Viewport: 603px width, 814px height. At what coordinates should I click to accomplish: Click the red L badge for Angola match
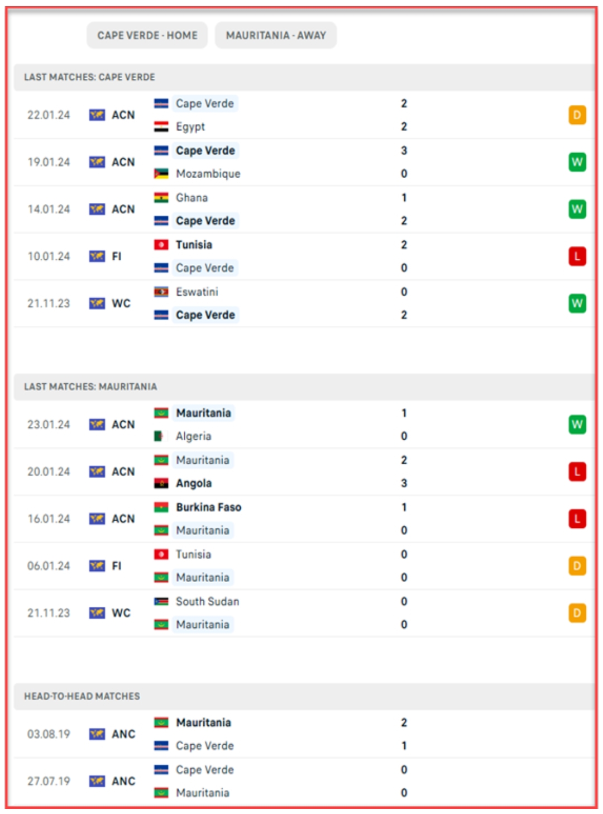(x=577, y=472)
